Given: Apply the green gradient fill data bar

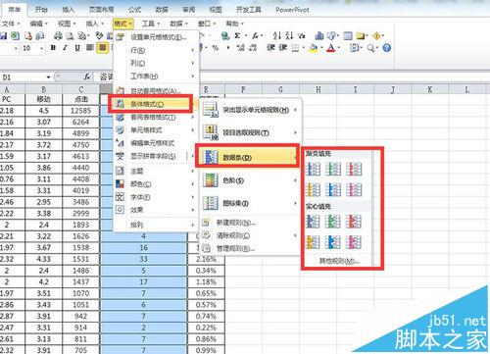Looking at the screenshot, I should [333, 169].
